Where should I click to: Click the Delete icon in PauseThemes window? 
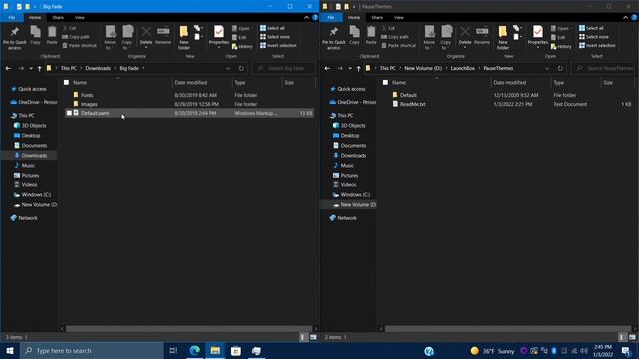tap(465, 36)
